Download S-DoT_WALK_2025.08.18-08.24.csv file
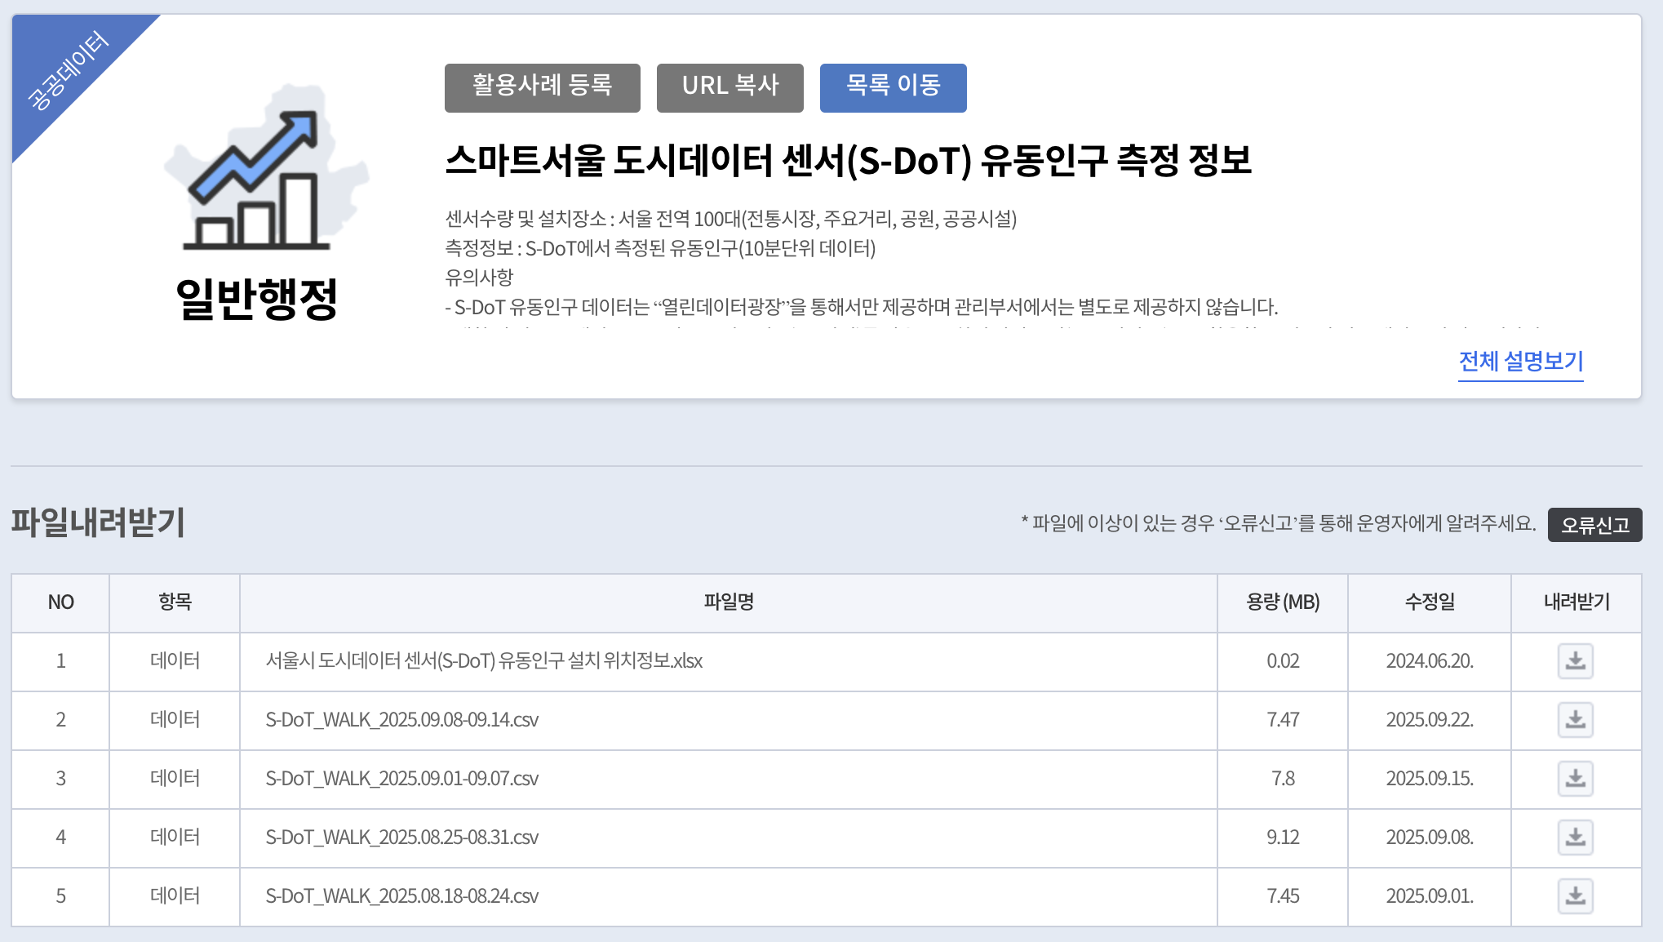Image resolution: width=1663 pixels, height=942 pixels. [x=1575, y=896]
